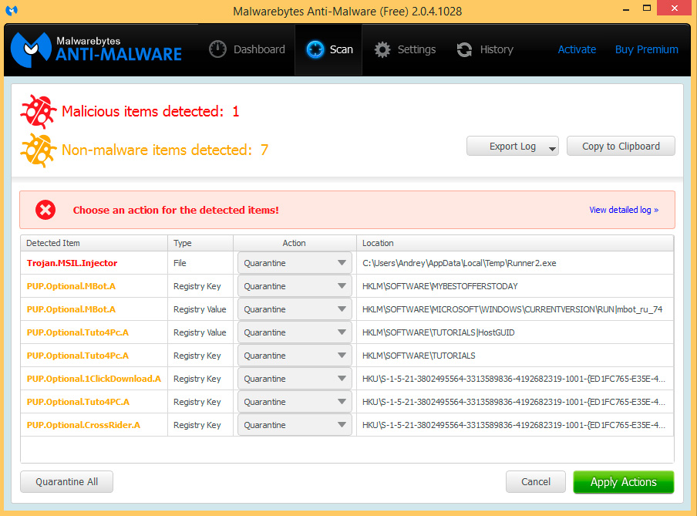Click the Buy Premium link
The height and width of the screenshot is (516, 697).
pos(646,49)
